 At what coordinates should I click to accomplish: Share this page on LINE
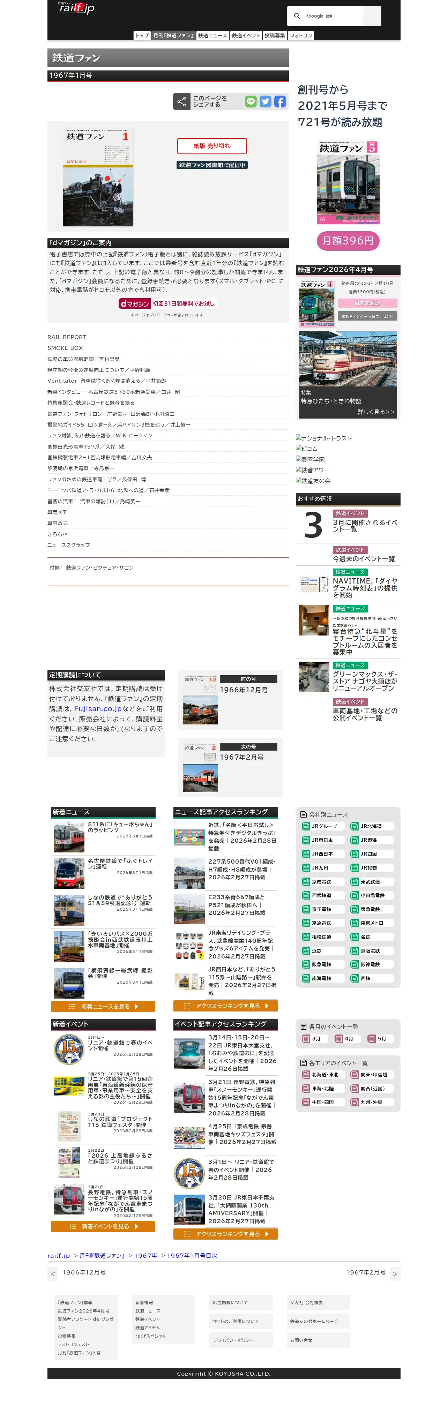[x=251, y=101]
